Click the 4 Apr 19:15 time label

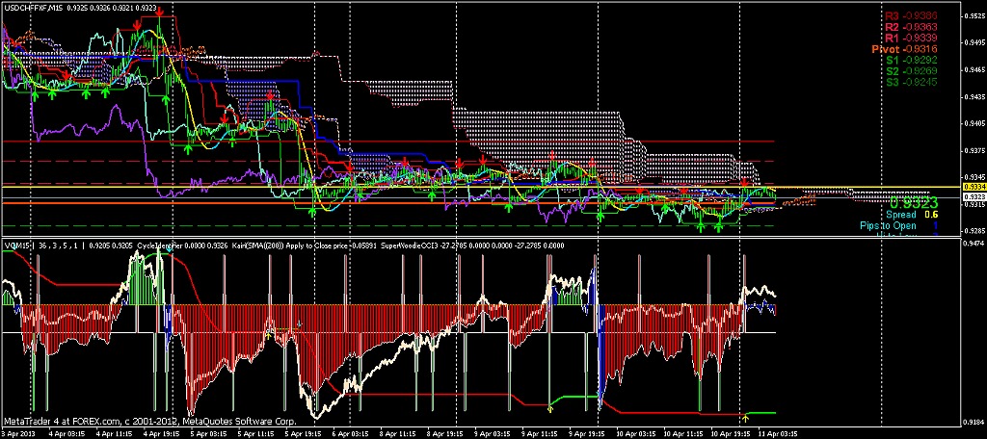click(162, 433)
